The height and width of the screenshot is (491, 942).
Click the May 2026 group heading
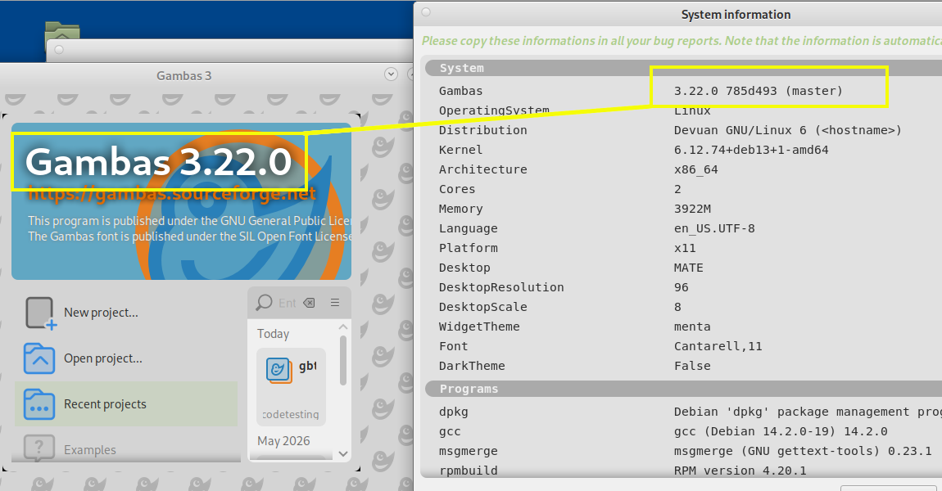tap(283, 441)
